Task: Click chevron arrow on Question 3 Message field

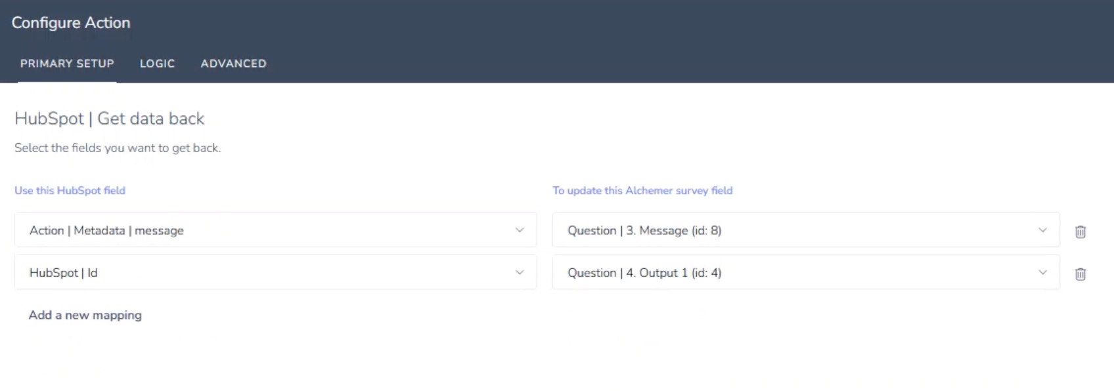Action: coord(1042,230)
